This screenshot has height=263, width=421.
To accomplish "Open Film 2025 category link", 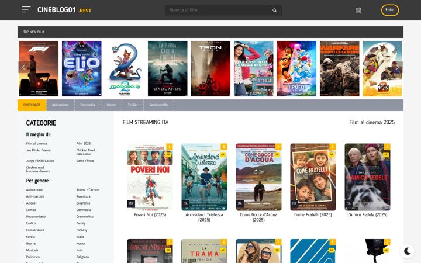I will (84, 144).
